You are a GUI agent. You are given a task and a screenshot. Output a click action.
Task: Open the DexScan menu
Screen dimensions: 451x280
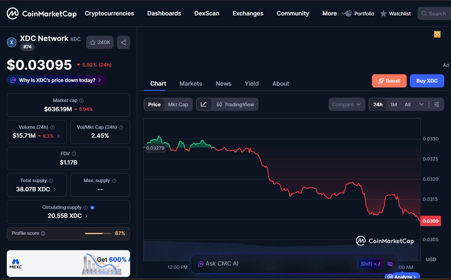coord(207,13)
